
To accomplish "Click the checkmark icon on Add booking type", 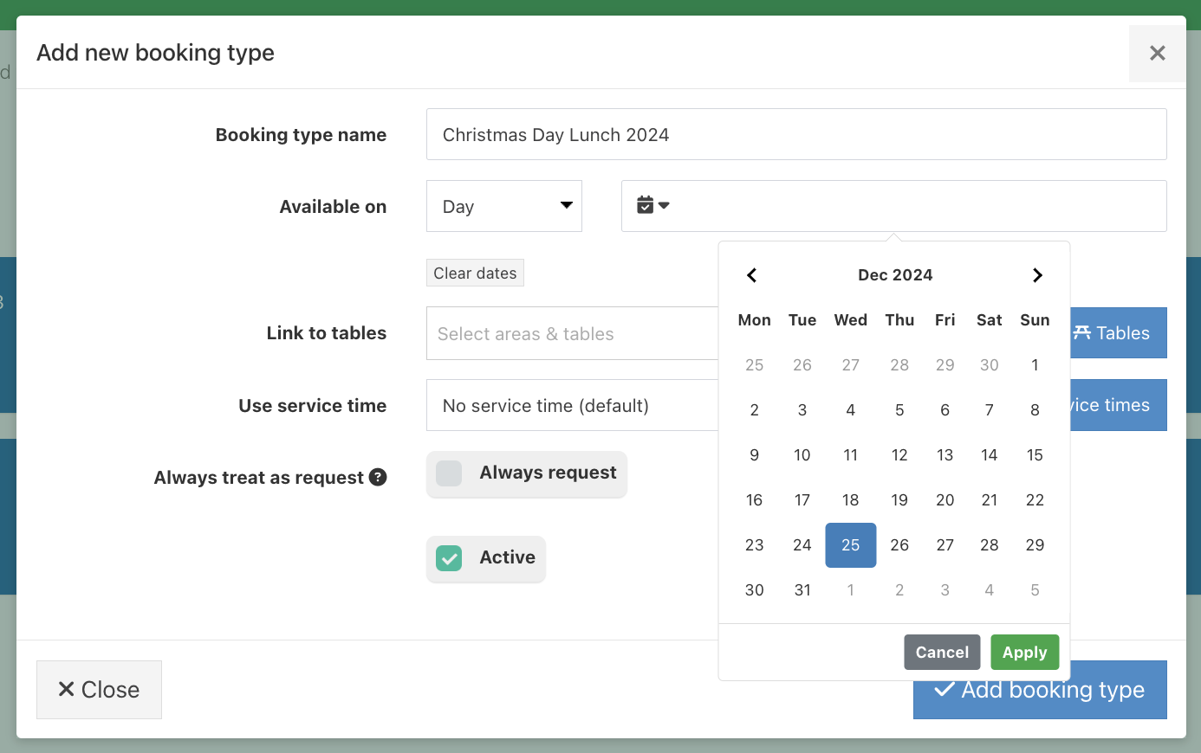I will click(x=945, y=689).
